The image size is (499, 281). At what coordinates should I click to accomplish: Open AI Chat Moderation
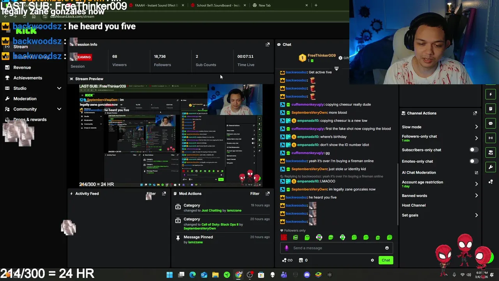pos(419,173)
